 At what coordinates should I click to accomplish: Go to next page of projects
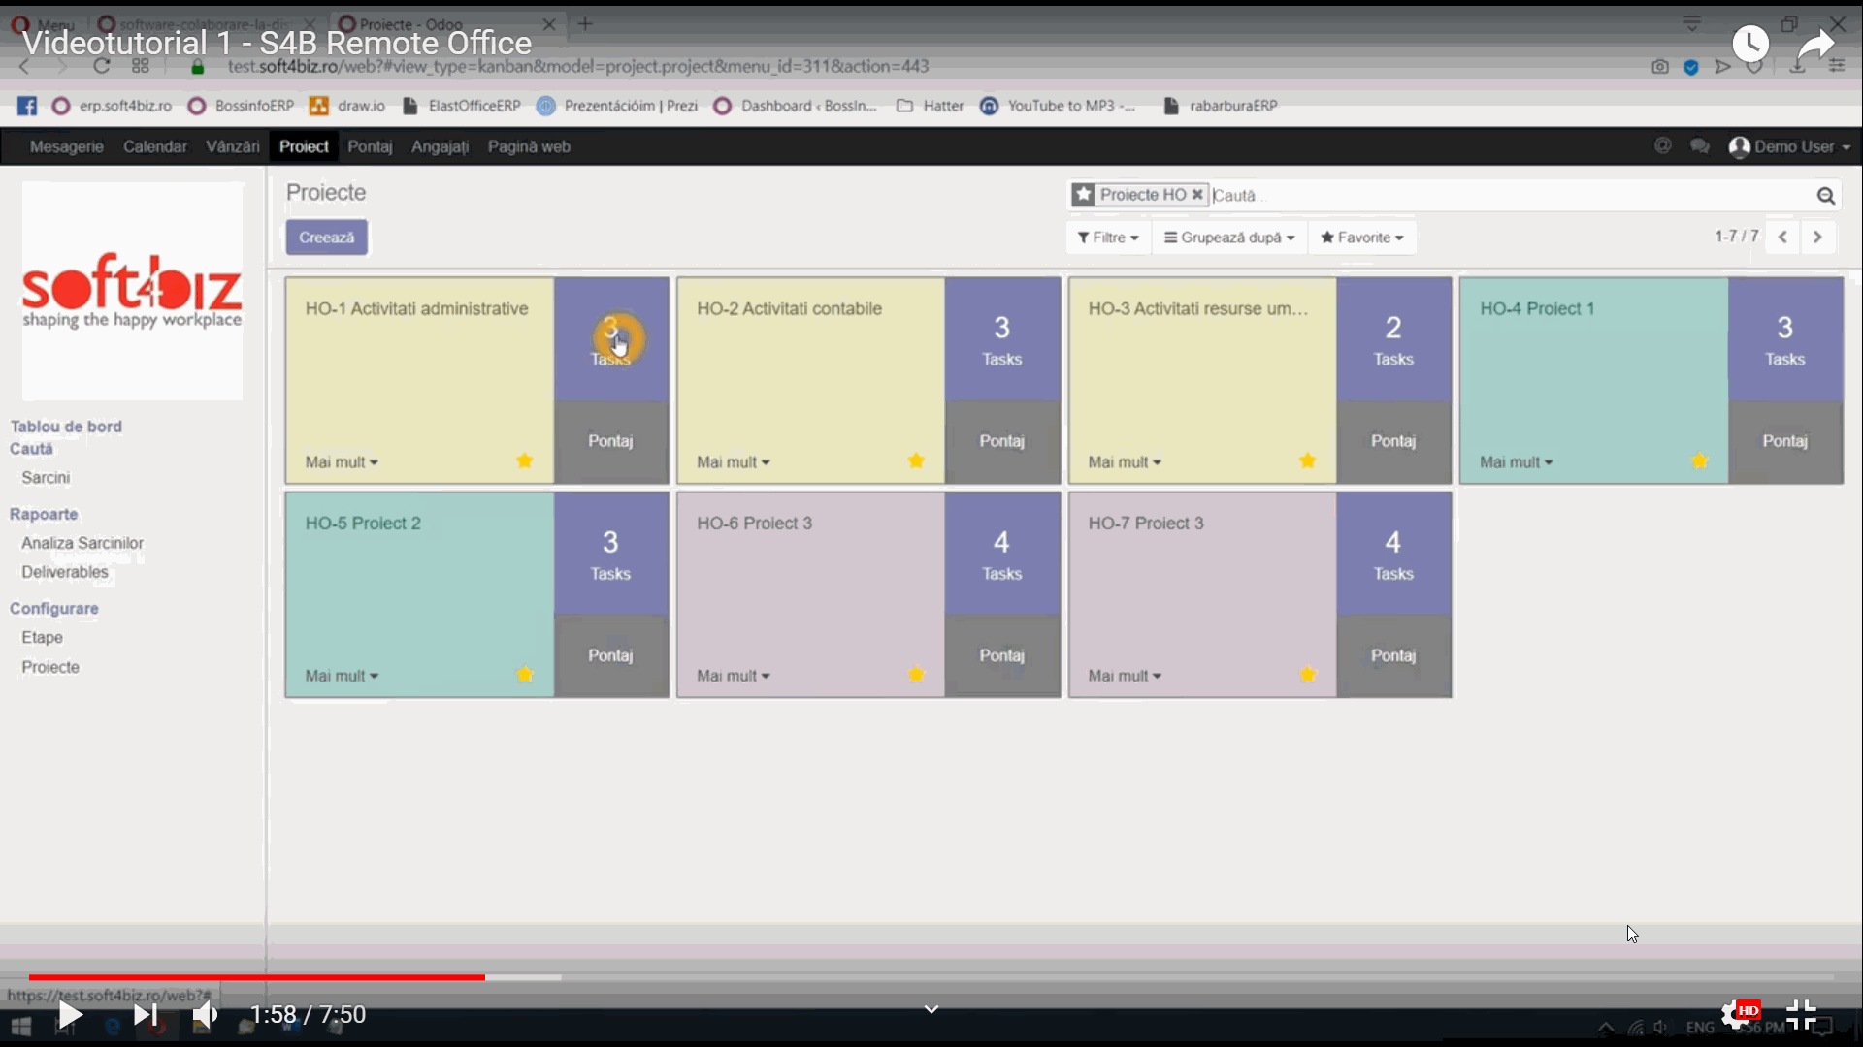coord(1817,237)
